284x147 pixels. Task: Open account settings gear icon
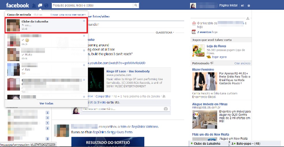click(249, 5)
